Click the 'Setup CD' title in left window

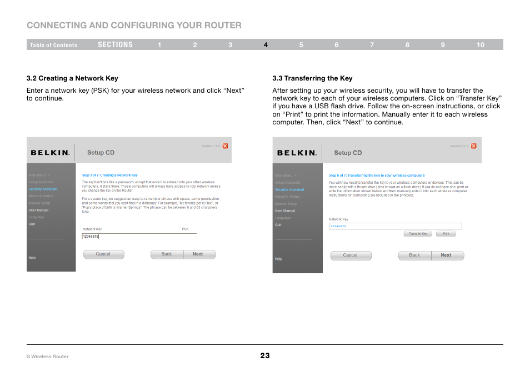[101, 153]
